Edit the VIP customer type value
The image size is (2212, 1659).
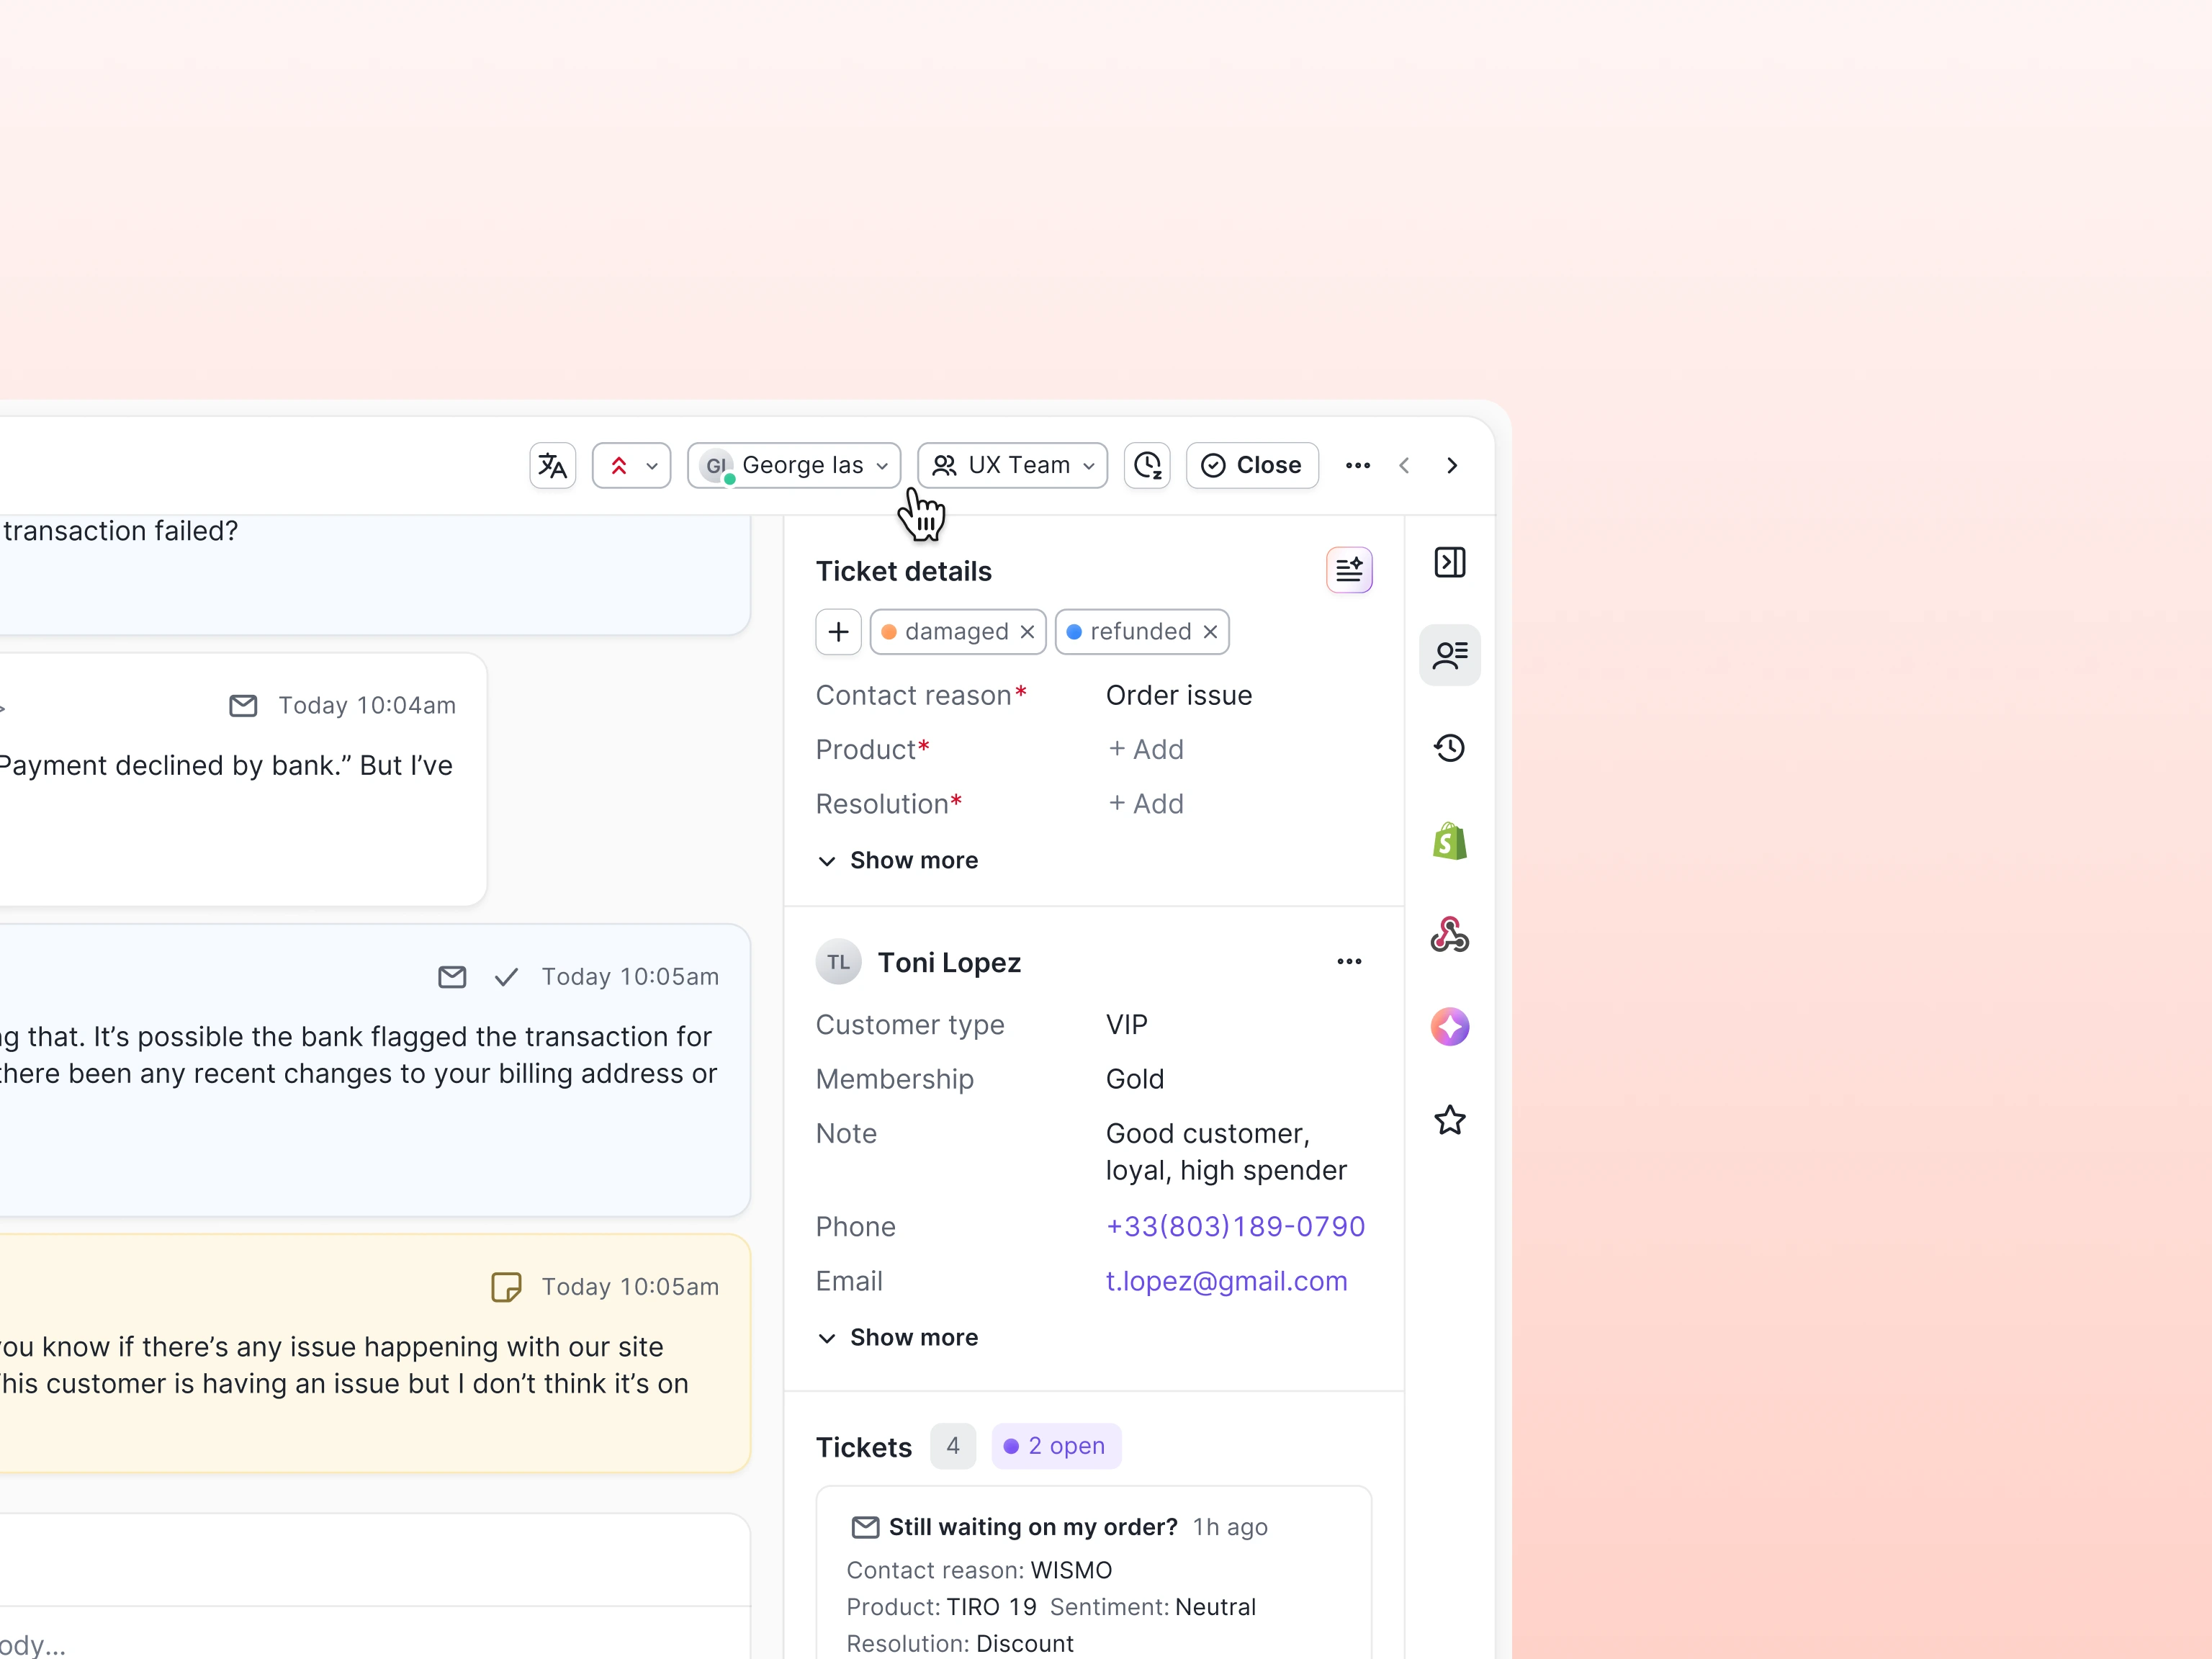pyautogui.click(x=1127, y=1025)
